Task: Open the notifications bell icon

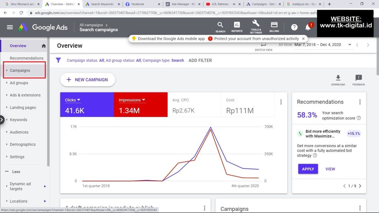Action: coord(308,27)
